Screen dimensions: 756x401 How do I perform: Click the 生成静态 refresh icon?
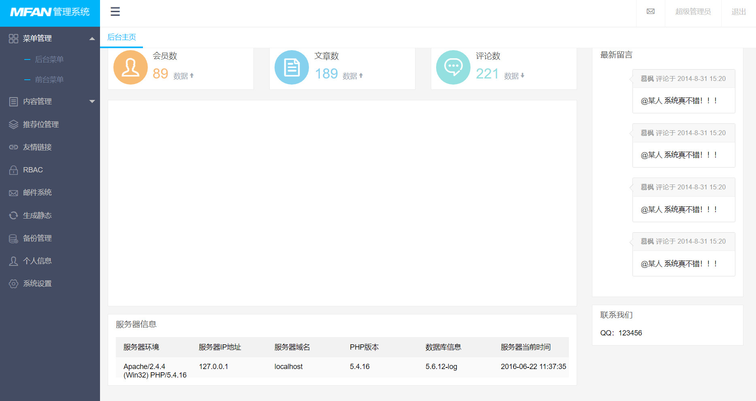click(x=13, y=215)
